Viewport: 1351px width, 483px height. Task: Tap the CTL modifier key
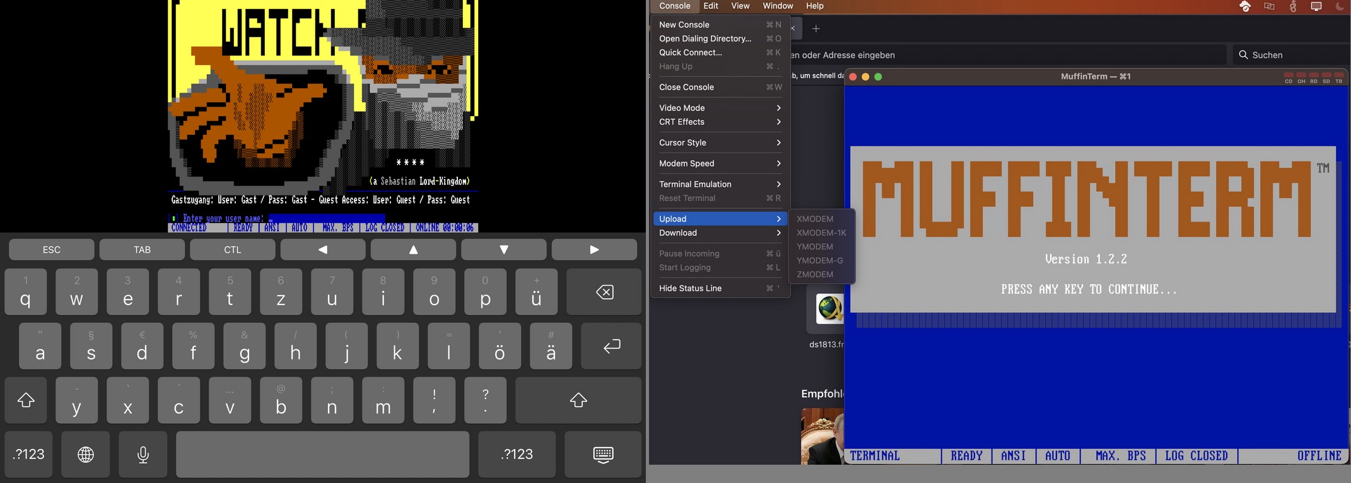[x=232, y=250]
